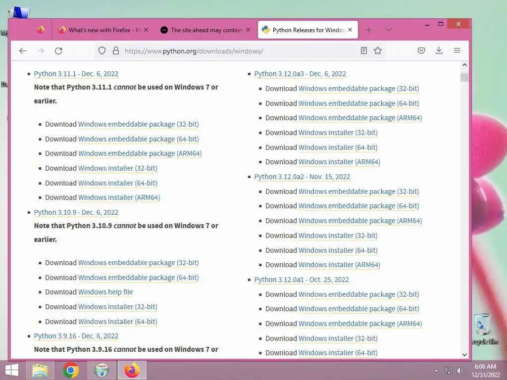Image resolution: width=507 pixels, height=380 pixels.
Task: Download Python 3.11.1 Windows installer (64-bit)
Action: (x=118, y=183)
